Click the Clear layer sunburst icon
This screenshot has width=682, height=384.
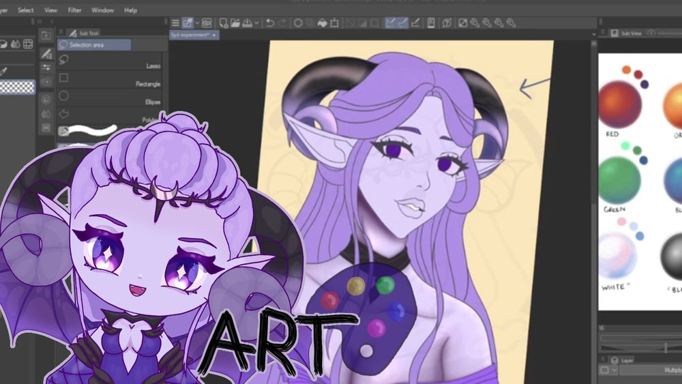click(x=298, y=23)
